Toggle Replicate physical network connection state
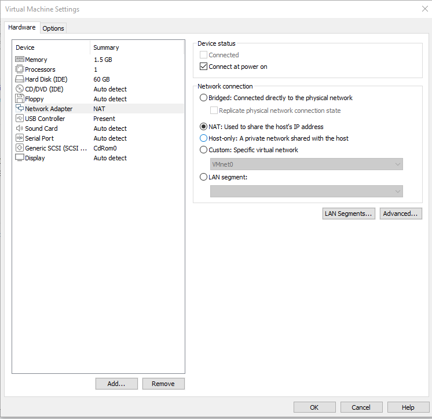The height and width of the screenshot is (419, 432). click(x=214, y=111)
